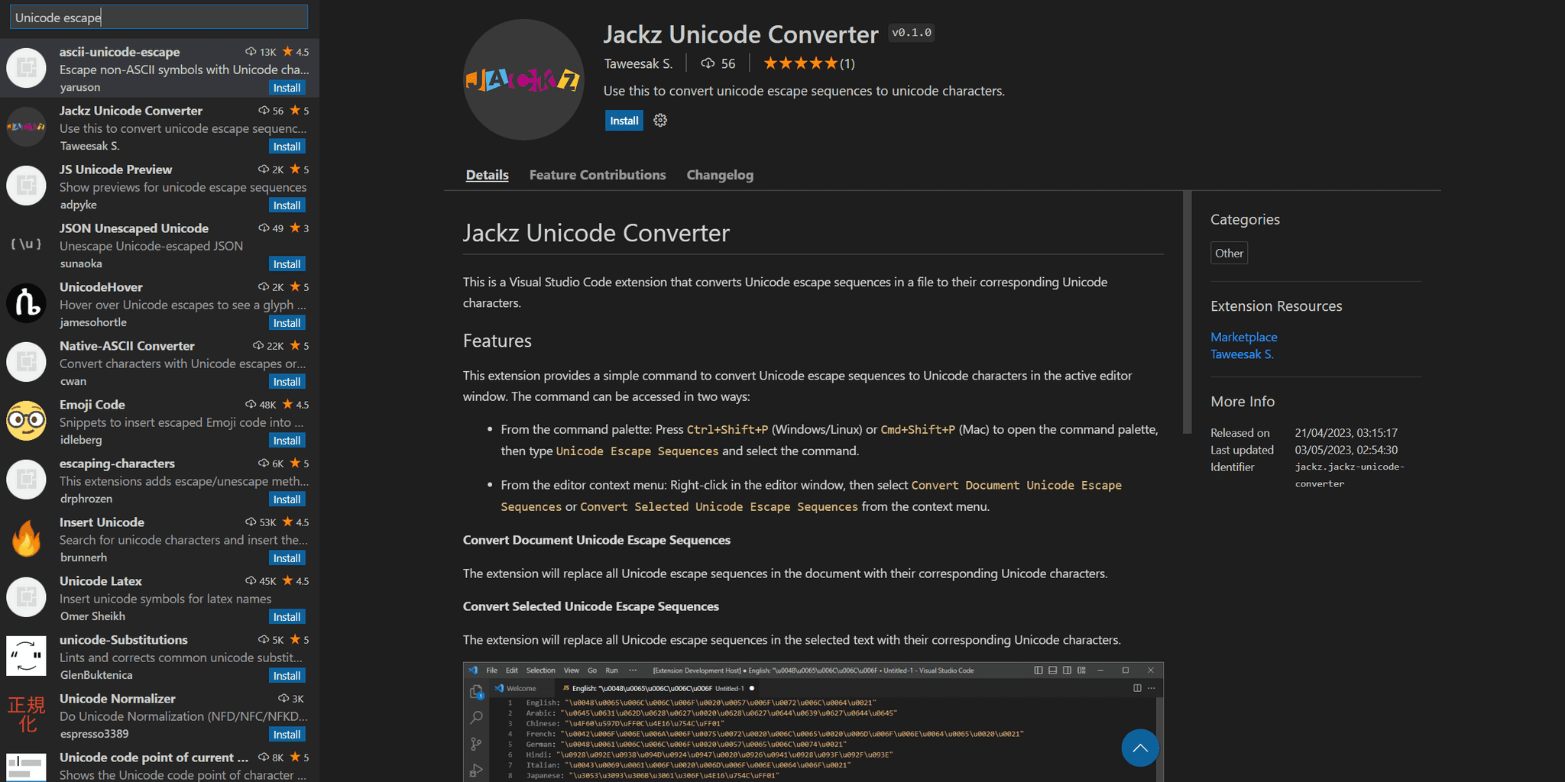Switch to the Details tab
This screenshot has height=782, width=1565.
pyautogui.click(x=488, y=175)
